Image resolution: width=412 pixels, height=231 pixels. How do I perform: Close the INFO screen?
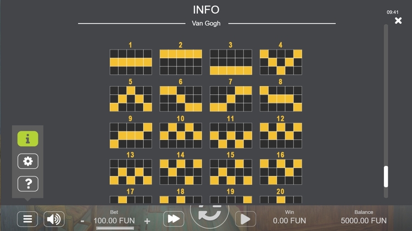click(x=398, y=21)
